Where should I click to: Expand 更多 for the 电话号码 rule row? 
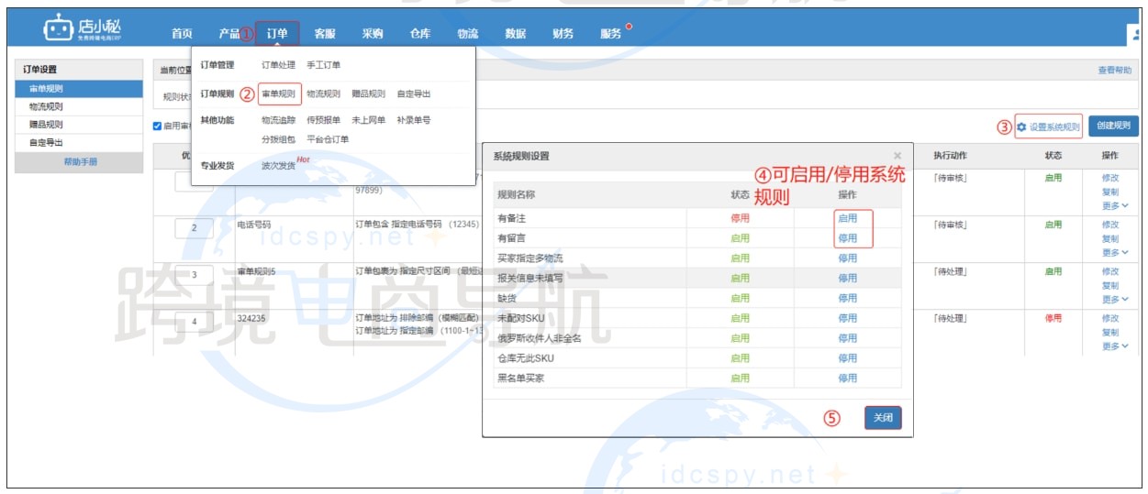(1115, 253)
